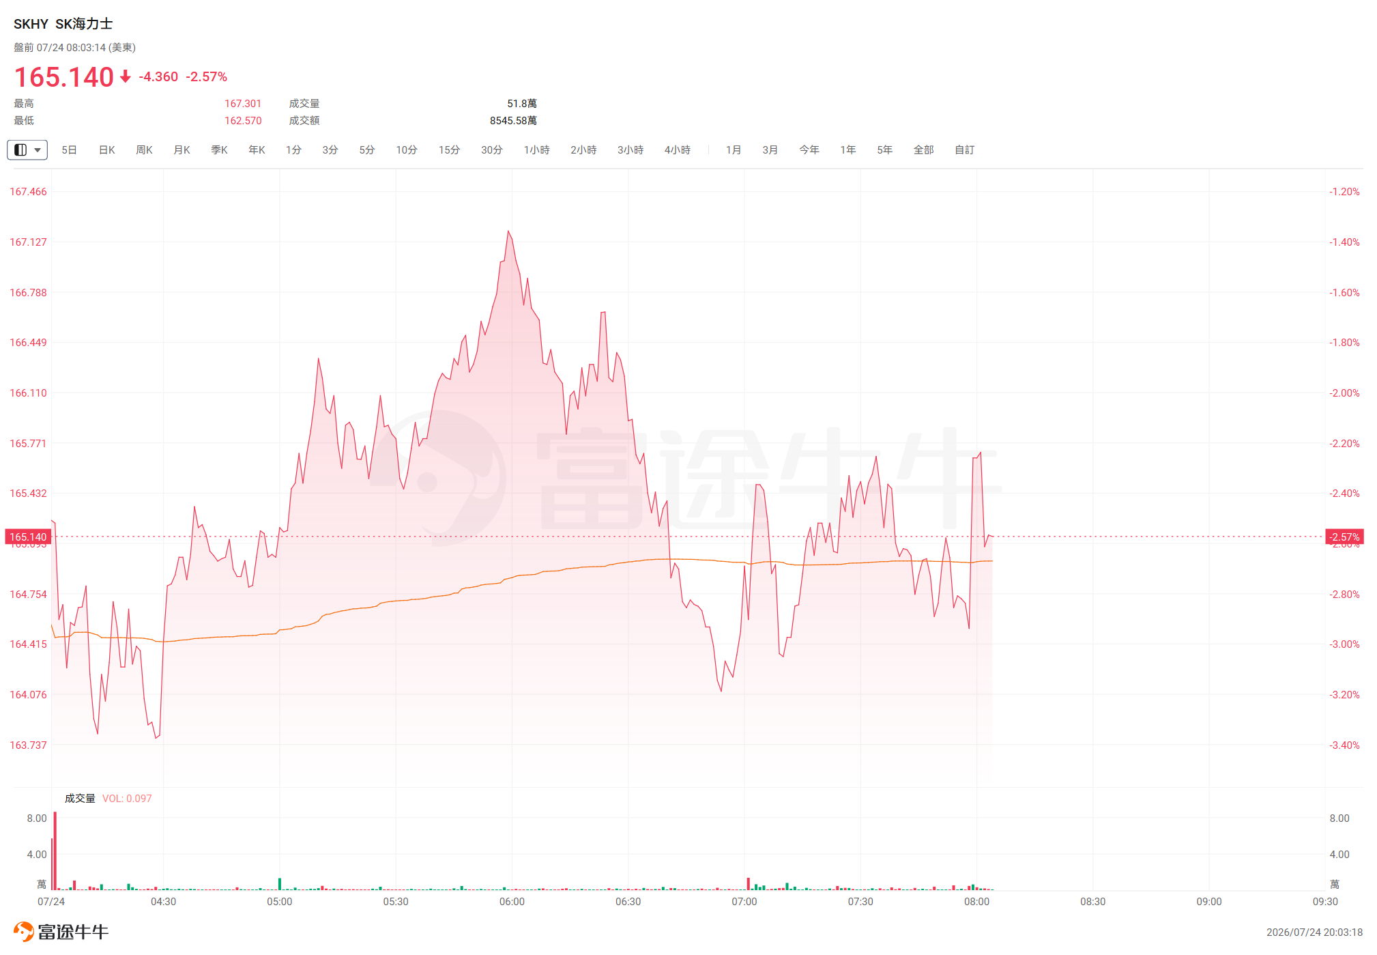Click the 166.110 price axis label
This screenshot has width=1377, height=955.
pyautogui.click(x=28, y=393)
